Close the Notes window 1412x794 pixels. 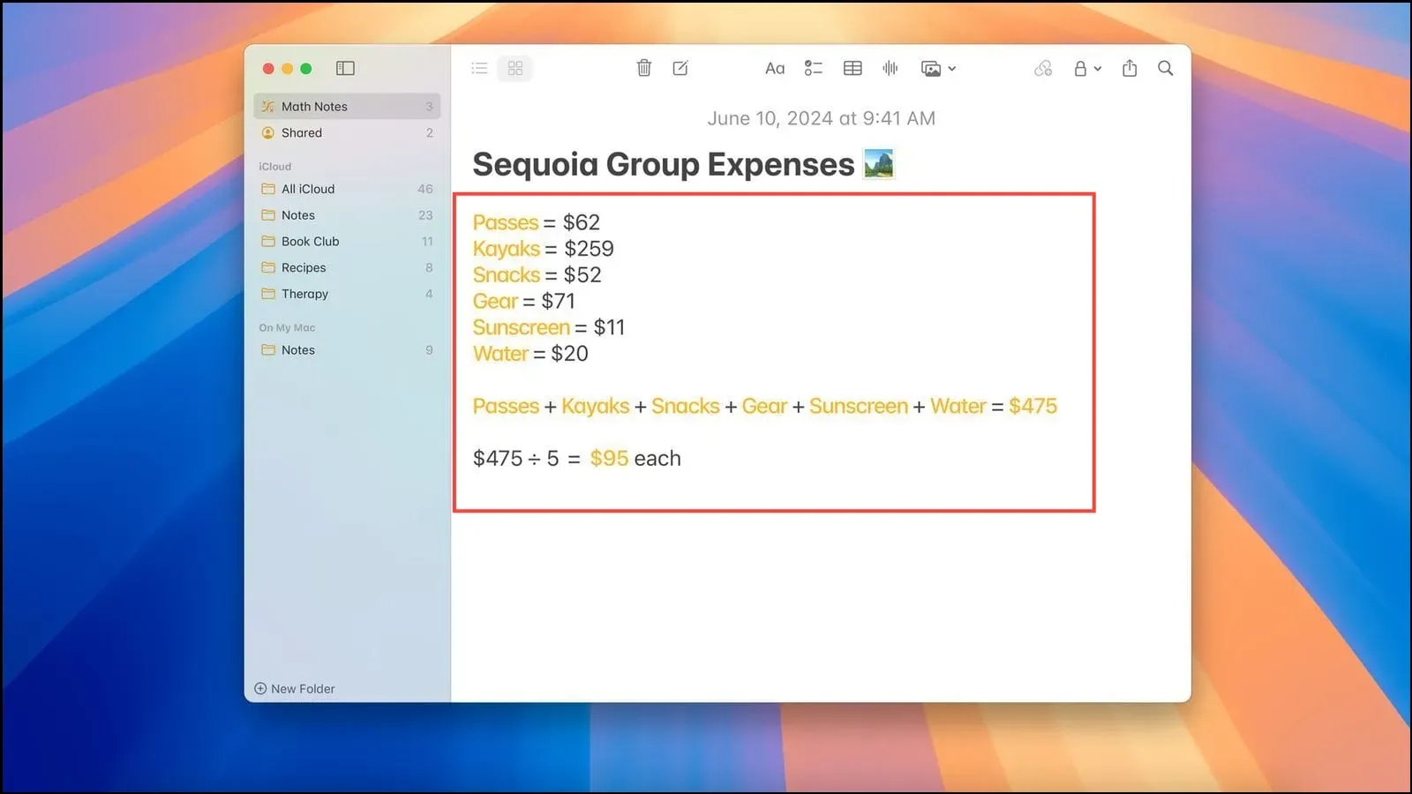268,68
